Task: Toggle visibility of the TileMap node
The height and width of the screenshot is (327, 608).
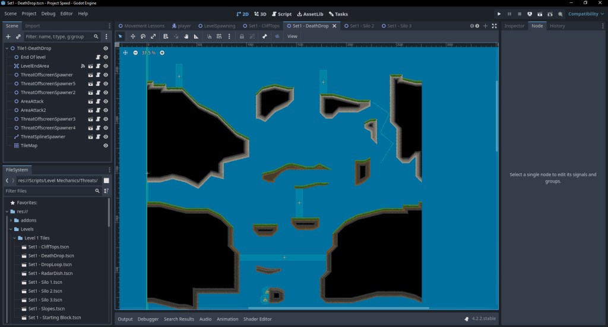Action: click(x=106, y=146)
